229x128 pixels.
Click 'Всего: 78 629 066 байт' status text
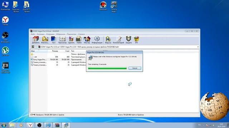pyautogui.click(x=131, y=115)
